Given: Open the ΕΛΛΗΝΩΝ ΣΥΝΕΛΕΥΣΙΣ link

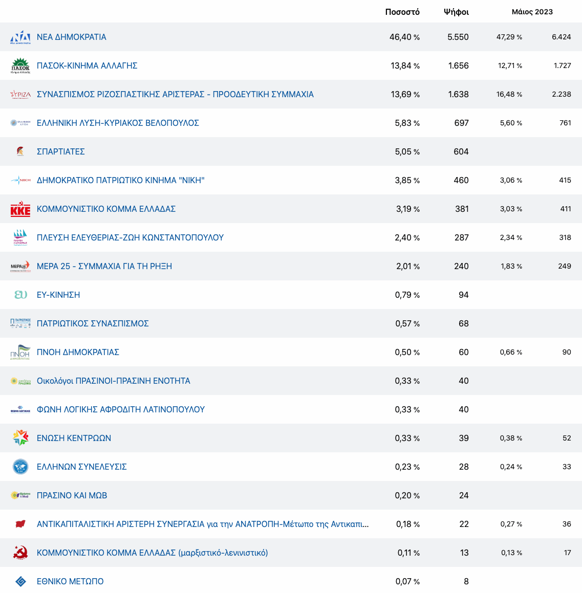Looking at the screenshot, I should coord(82,467).
